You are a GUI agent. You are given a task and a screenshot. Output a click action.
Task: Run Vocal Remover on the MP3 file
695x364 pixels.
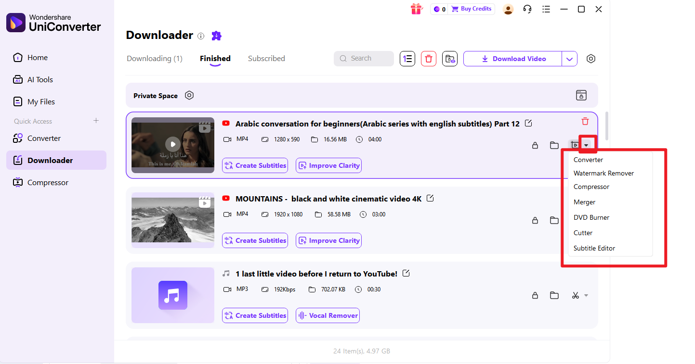pyautogui.click(x=328, y=315)
